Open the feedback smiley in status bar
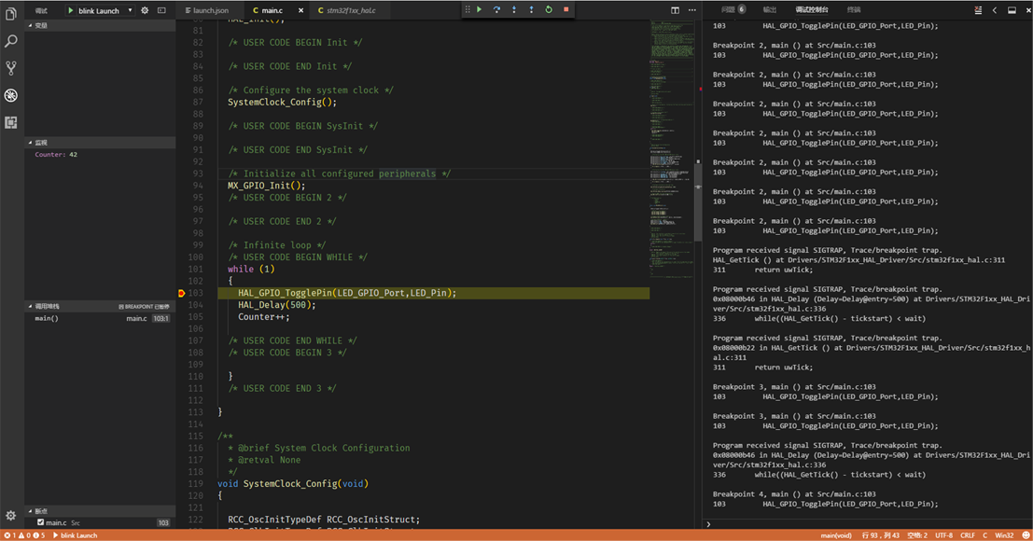Image resolution: width=1033 pixels, height=541 pixels. click(x=1026, y=535)
